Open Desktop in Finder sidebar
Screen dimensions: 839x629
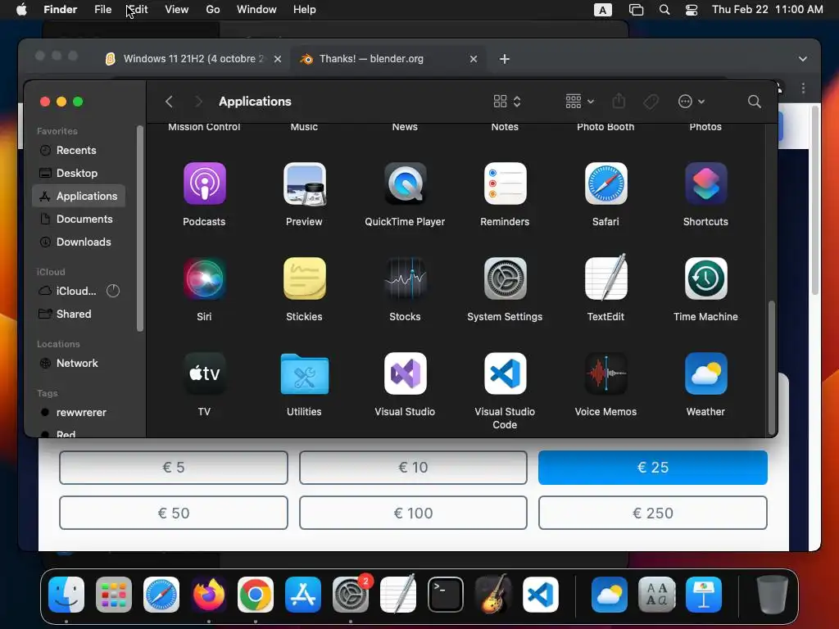click(x=79, y=174)
